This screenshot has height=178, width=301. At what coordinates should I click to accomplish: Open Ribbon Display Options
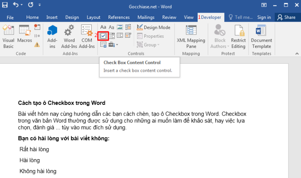264,5
